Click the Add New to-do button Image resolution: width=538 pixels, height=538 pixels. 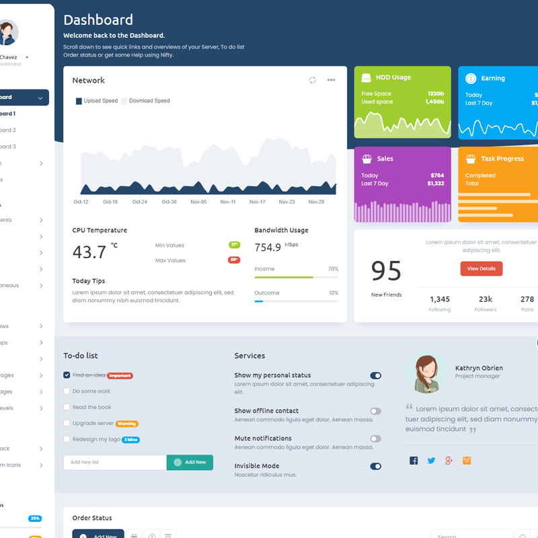pos(190,463)
